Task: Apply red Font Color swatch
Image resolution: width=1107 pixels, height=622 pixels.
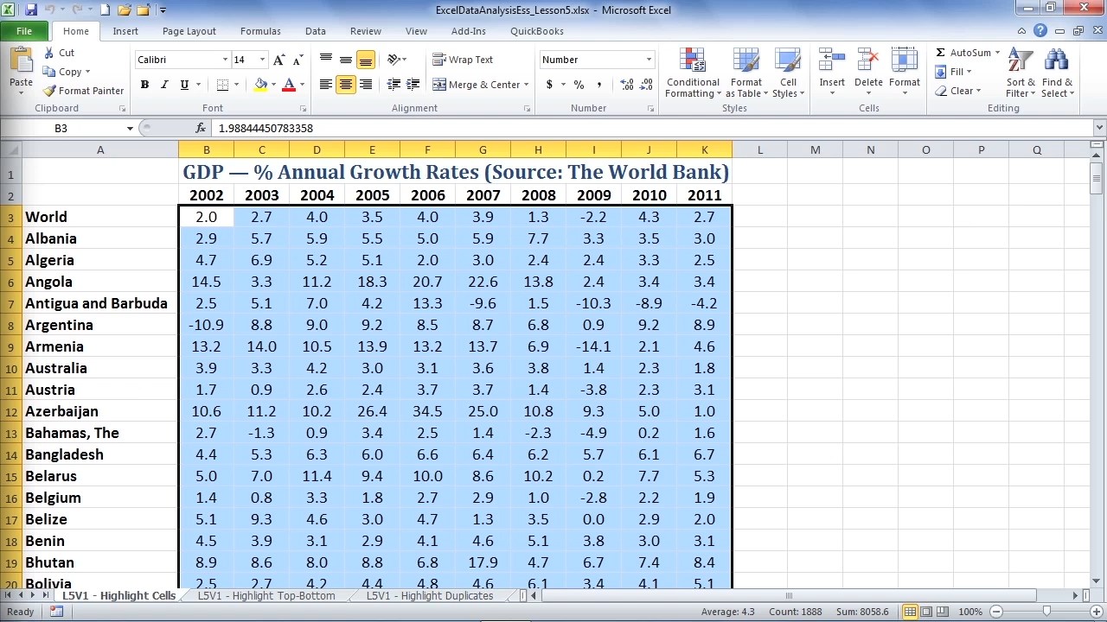Action: click(x=289, y=85)
